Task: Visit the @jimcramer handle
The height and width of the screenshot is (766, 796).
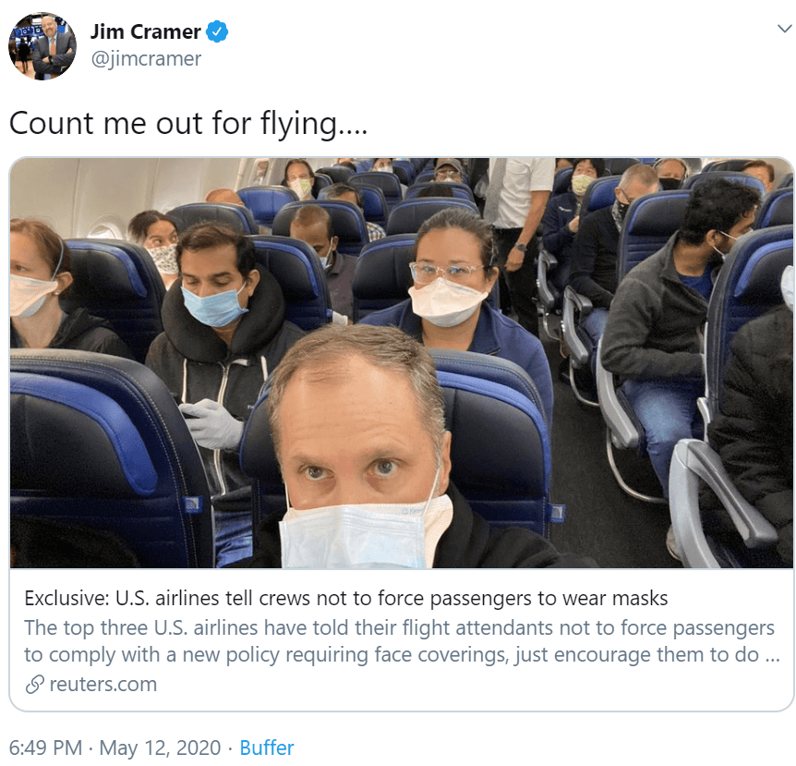Action: pos(146,59)
